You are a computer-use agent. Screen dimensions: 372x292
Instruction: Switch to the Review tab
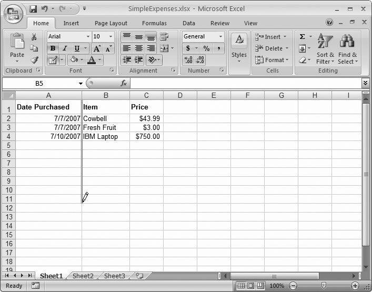pos(220,23)
